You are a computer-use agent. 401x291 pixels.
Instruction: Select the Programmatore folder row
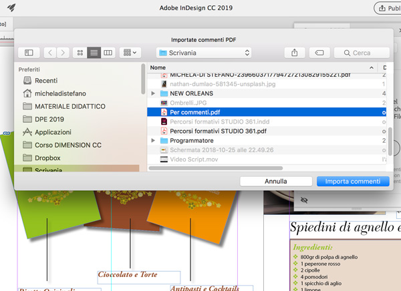pos(267,141)
